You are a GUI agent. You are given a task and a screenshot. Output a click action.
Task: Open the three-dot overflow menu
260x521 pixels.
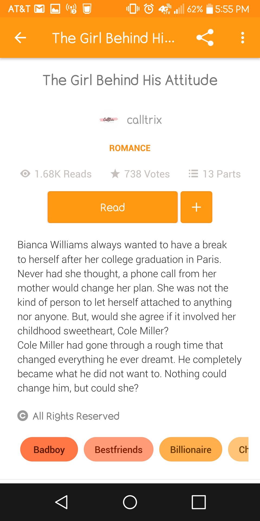[x=243, y=38]
